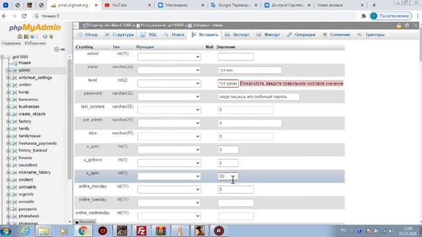Open function dropdown for data row
422x237 pixels.
coord(169,136)
